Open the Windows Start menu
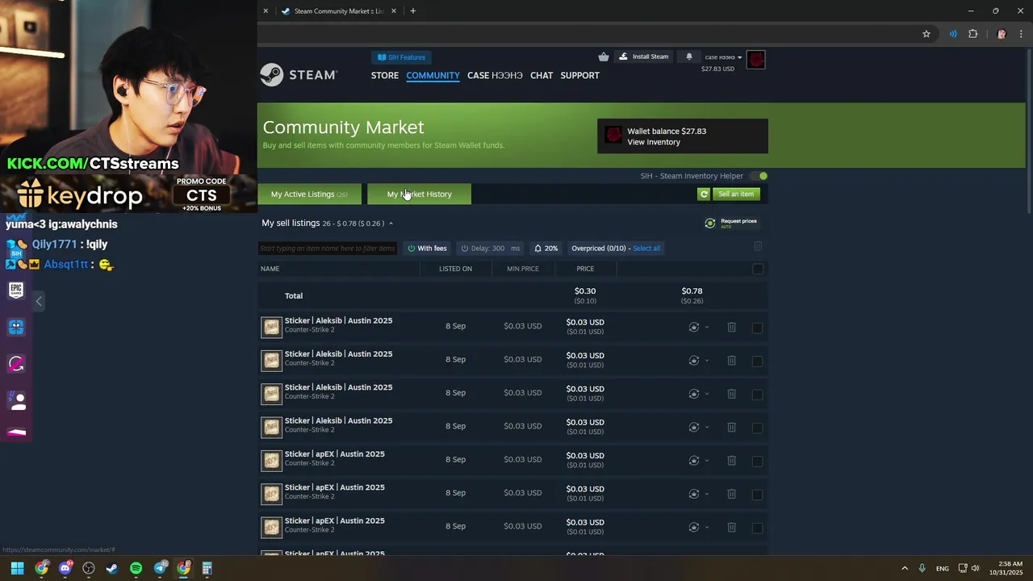The width and height of the screenshot is (1033, 581). click(x=17, y=568)
